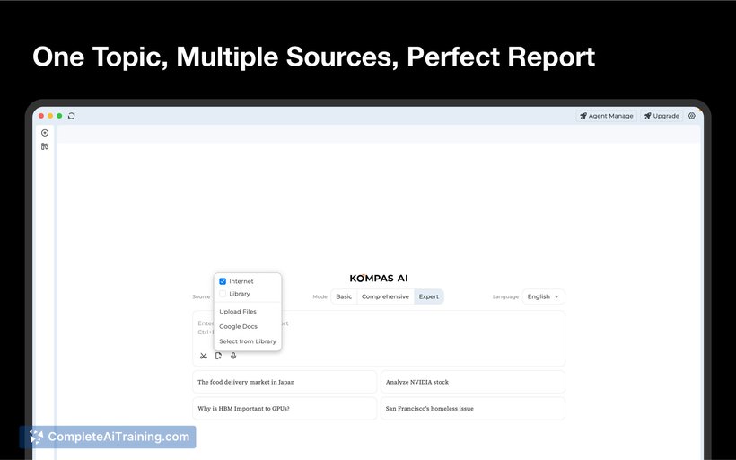Switch mode to Basic
736x460 pixels.
point(344,296)
